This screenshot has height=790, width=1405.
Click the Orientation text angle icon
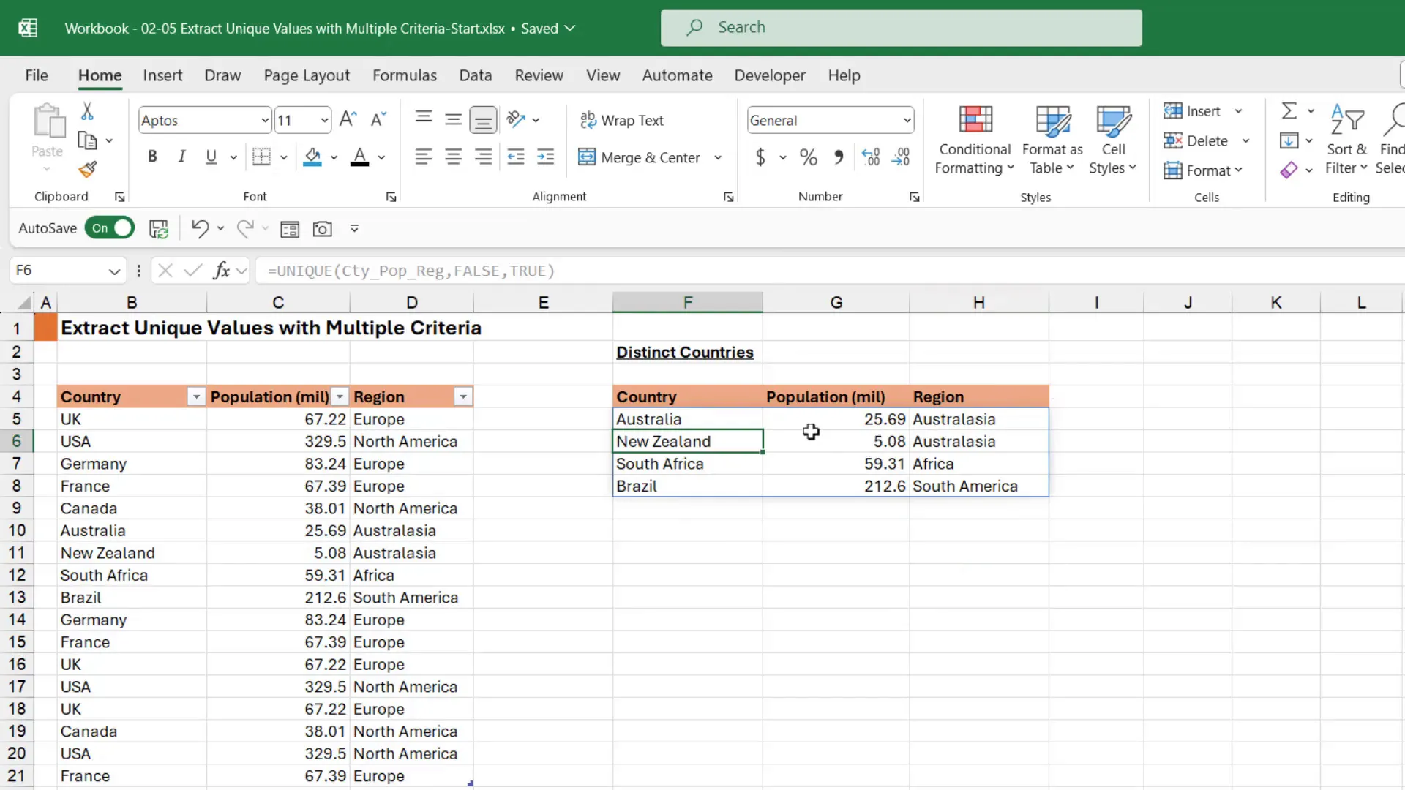(x=516, y=119)
